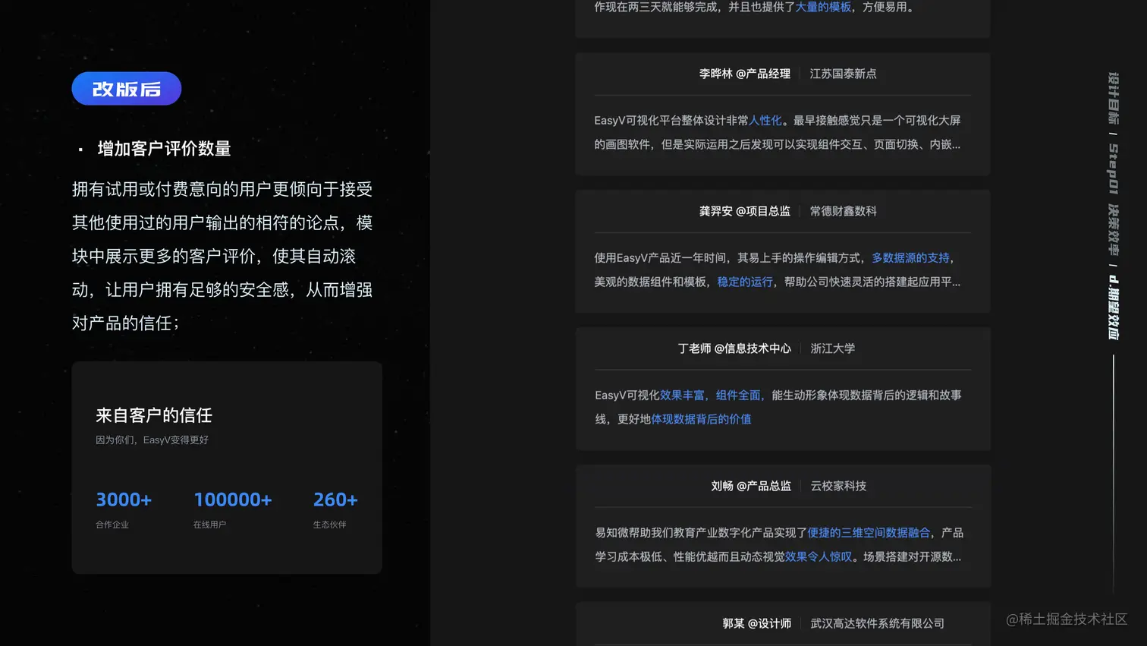Click reviewer name 龚羿安 @项目总监

[745, 211]
